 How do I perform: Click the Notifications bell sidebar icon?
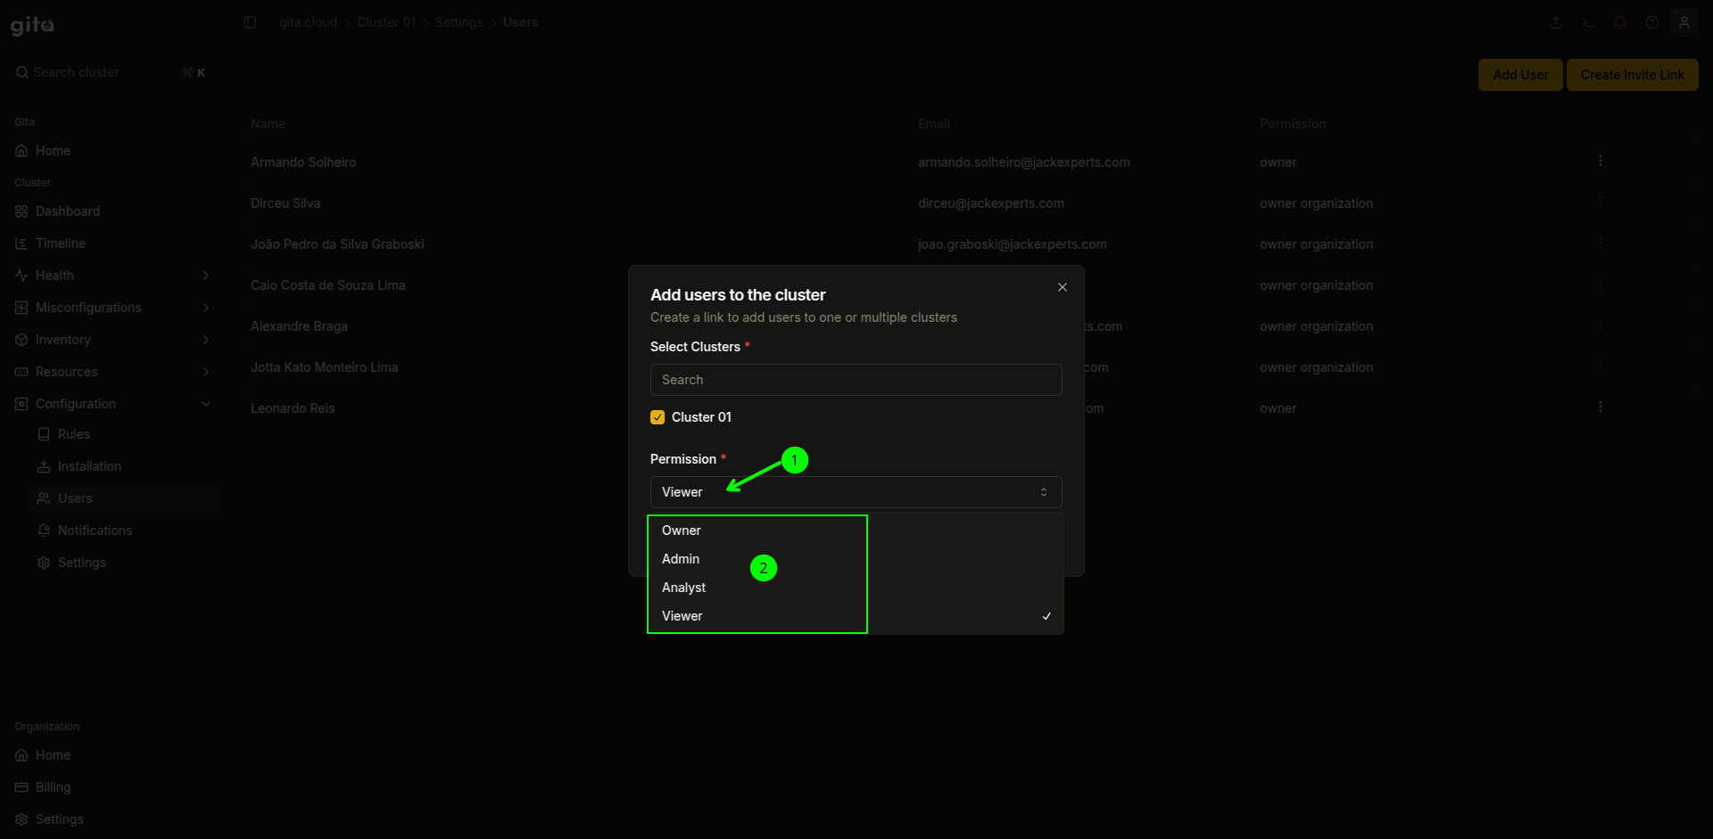[44, 531]
